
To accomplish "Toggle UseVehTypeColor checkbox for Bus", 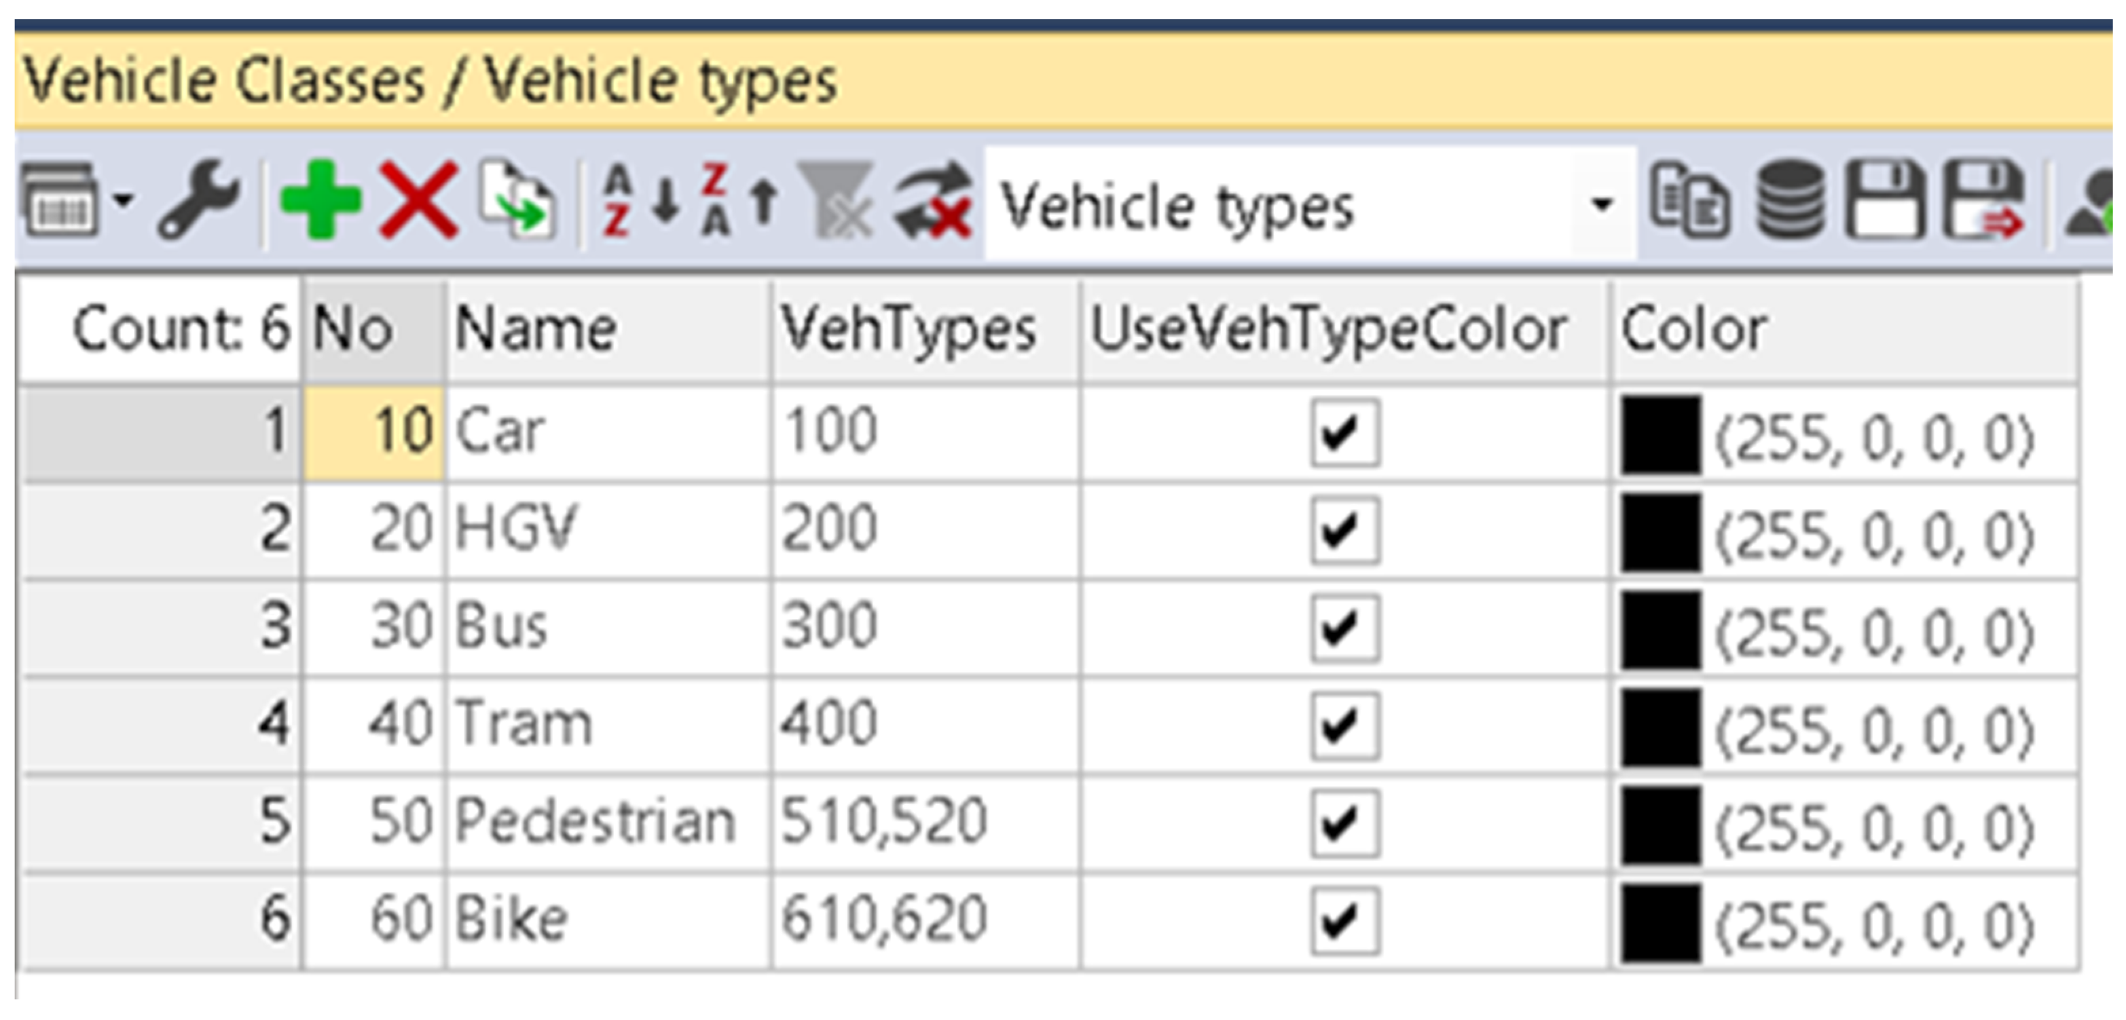I will (x=1344, y=628).
